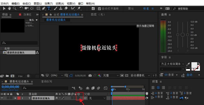Uncheck auto-open panels checkbox
Viewport: 204px width, 105px height.
pyautogui.click(x=99, y=9)
